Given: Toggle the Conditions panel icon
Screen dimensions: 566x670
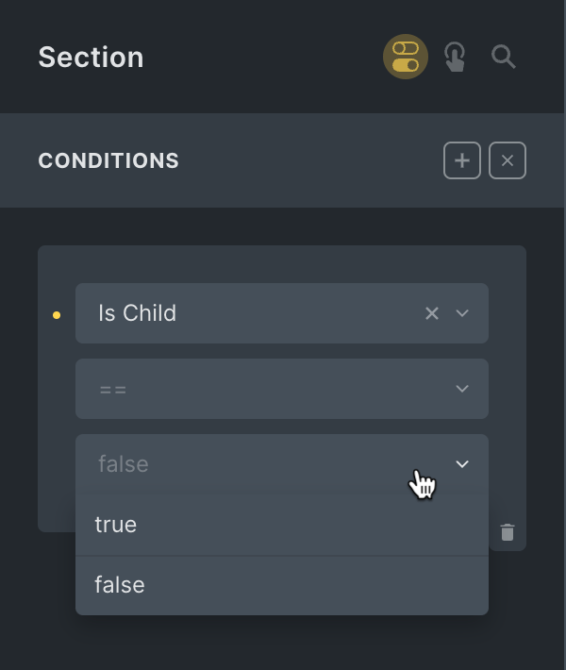Looking at the screenshot, I should 406,57.
